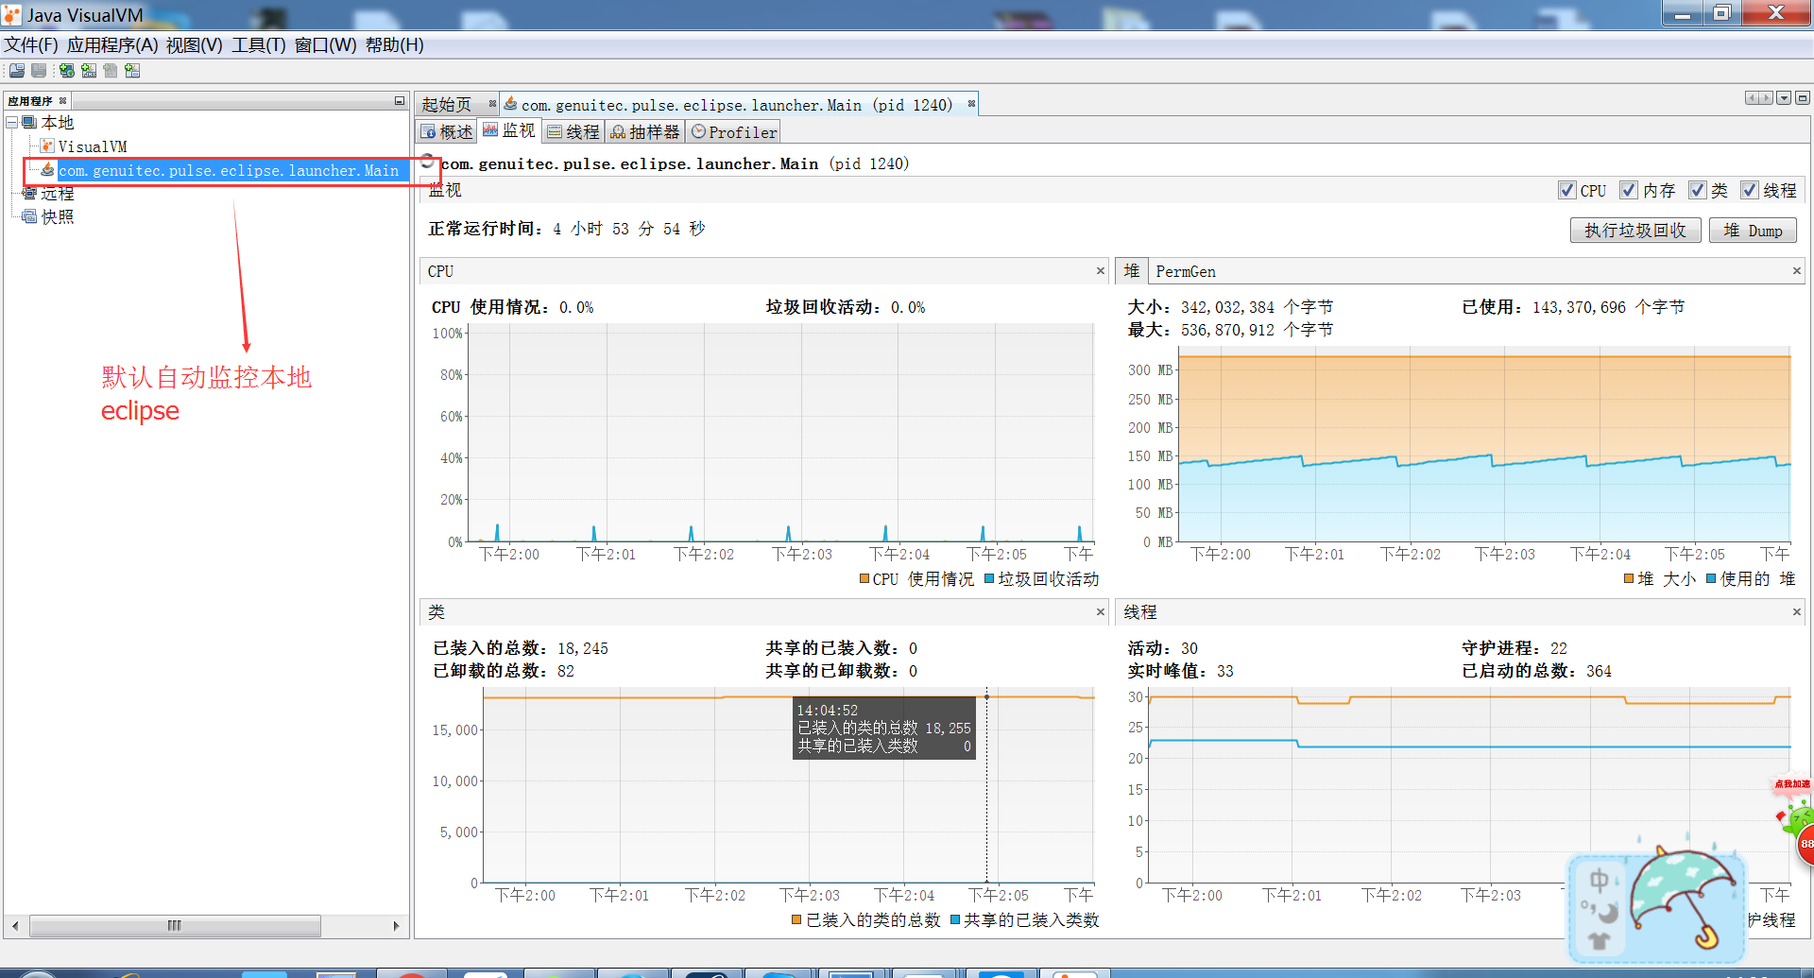
Task: Click the last add-snapshot toolbar icon
Action: point(132,71)
